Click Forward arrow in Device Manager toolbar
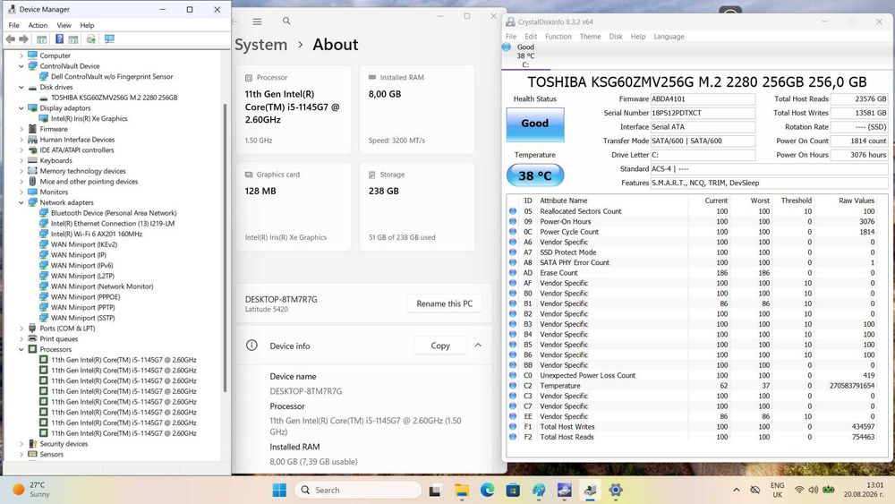895x504 pixels. pyautogui.click(x=23, y=38)
